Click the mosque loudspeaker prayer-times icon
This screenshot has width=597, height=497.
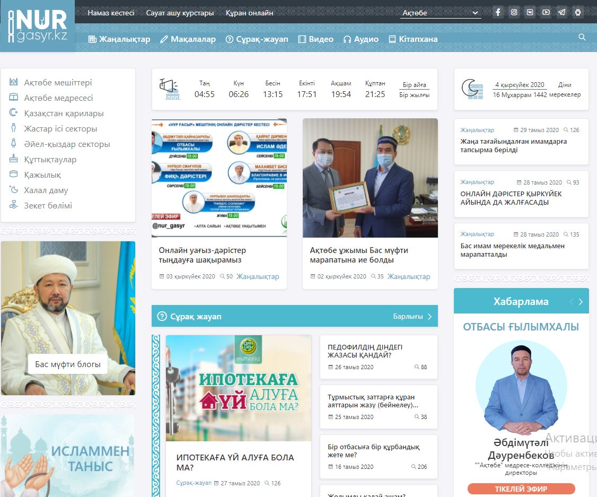click(x=171, y=89)
